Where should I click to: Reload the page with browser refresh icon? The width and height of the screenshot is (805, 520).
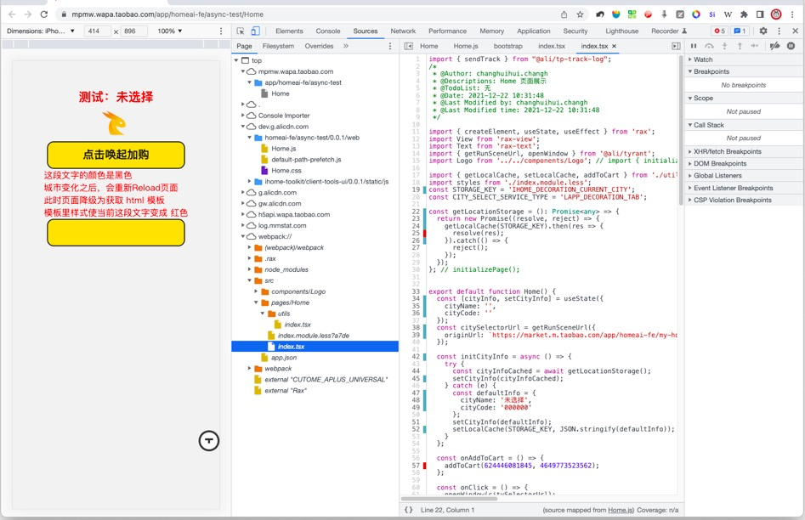(x=44, y=14)
